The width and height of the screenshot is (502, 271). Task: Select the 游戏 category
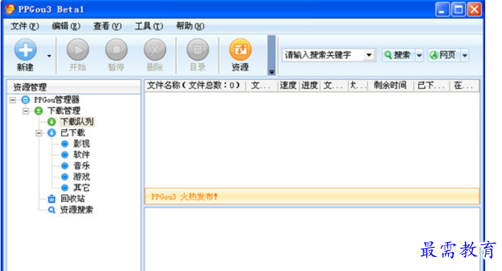[81, 177]
